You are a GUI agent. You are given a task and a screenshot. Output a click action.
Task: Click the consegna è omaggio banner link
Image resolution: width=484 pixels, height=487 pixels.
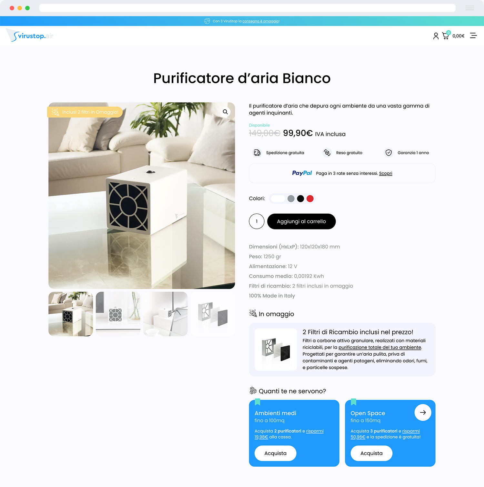click(261, 21)
